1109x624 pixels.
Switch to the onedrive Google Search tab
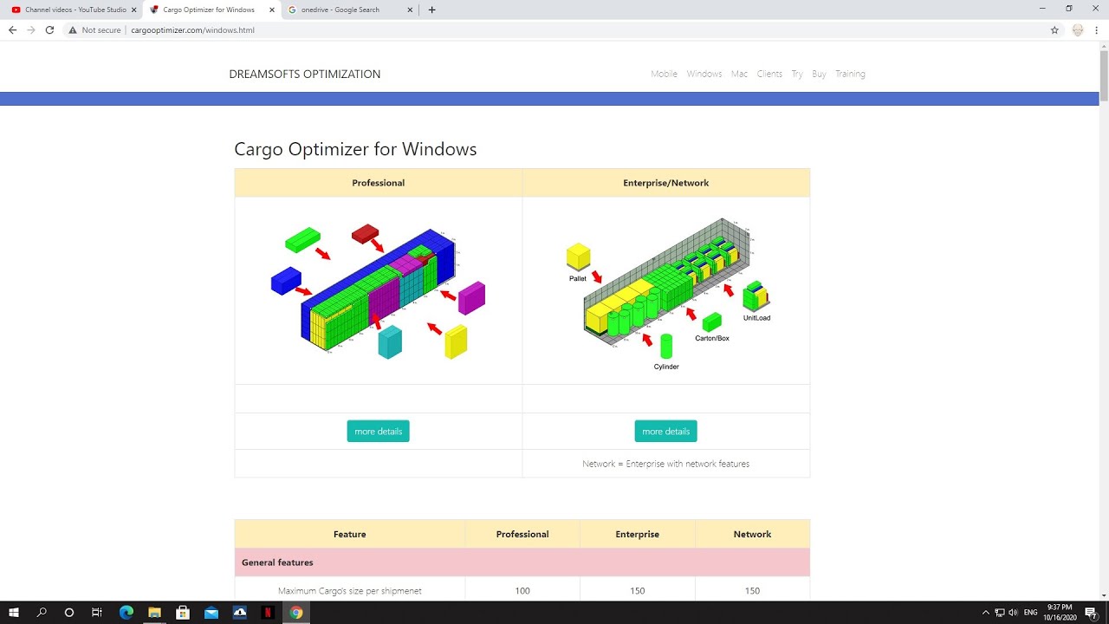(x=347, y=10)
